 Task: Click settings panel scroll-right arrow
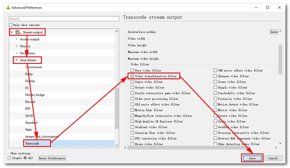276,148
